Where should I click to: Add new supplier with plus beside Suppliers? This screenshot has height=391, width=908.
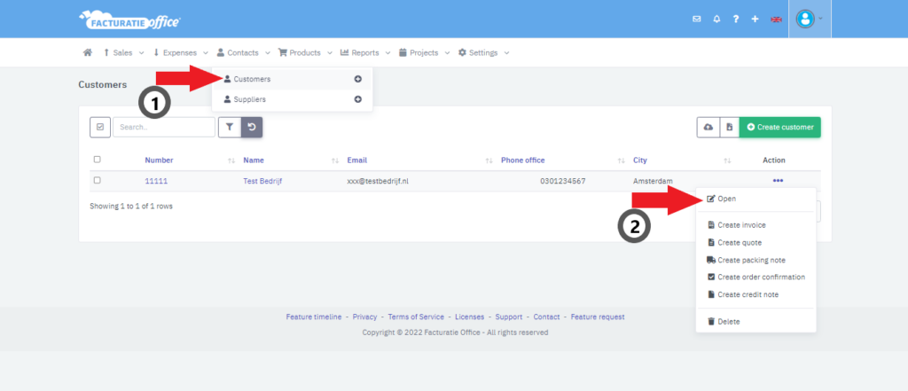[x=358, y=99]
